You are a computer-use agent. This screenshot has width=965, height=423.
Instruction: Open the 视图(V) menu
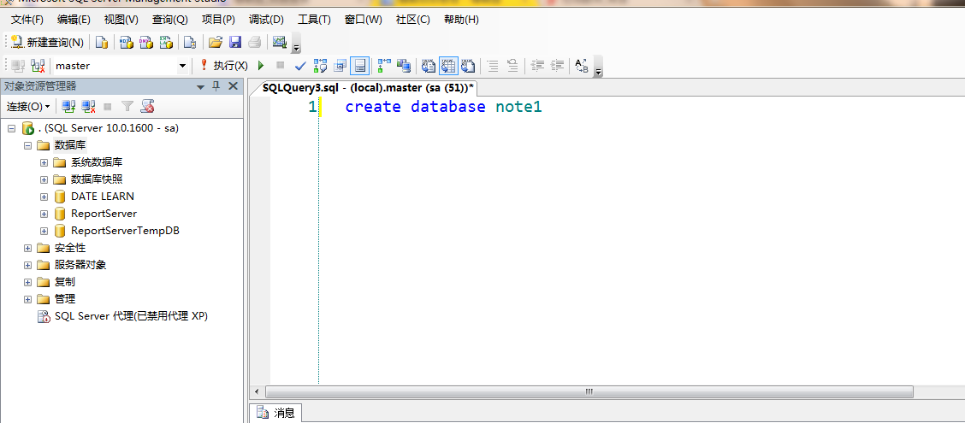click(x=121, y=20)
